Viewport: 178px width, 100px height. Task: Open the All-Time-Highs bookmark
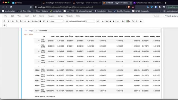(24, 11)
